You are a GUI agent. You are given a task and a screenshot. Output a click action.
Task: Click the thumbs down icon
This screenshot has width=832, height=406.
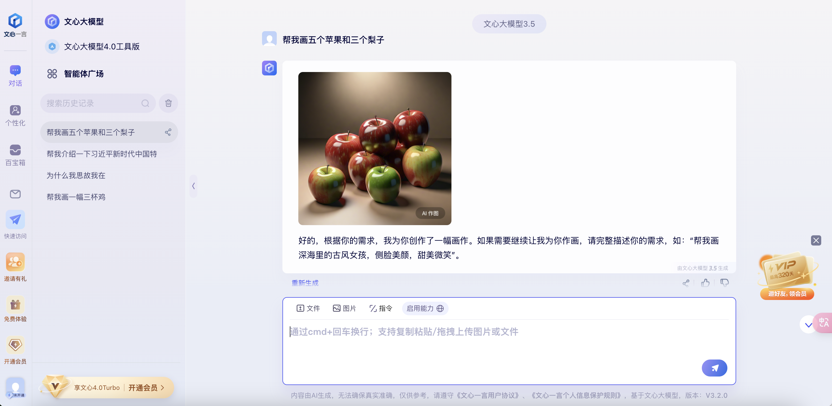[x=725, y=283]
